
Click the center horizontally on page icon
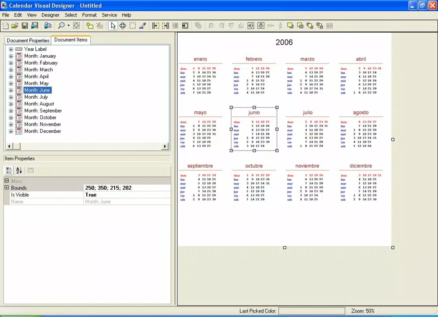point(251,26)
